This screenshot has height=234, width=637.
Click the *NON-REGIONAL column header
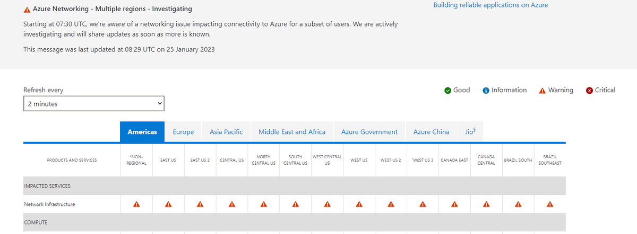136,160
